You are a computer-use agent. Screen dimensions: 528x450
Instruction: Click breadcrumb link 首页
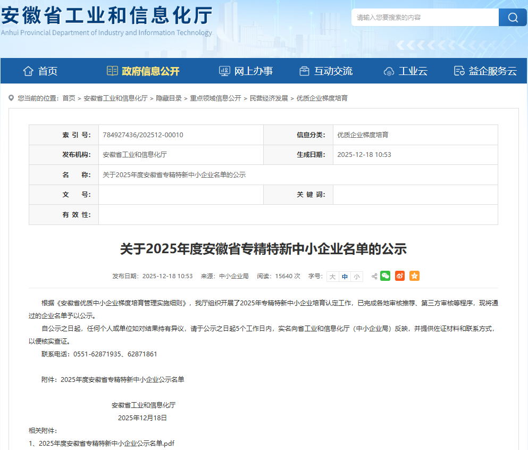pyautogui.click(x=69, y=98)
